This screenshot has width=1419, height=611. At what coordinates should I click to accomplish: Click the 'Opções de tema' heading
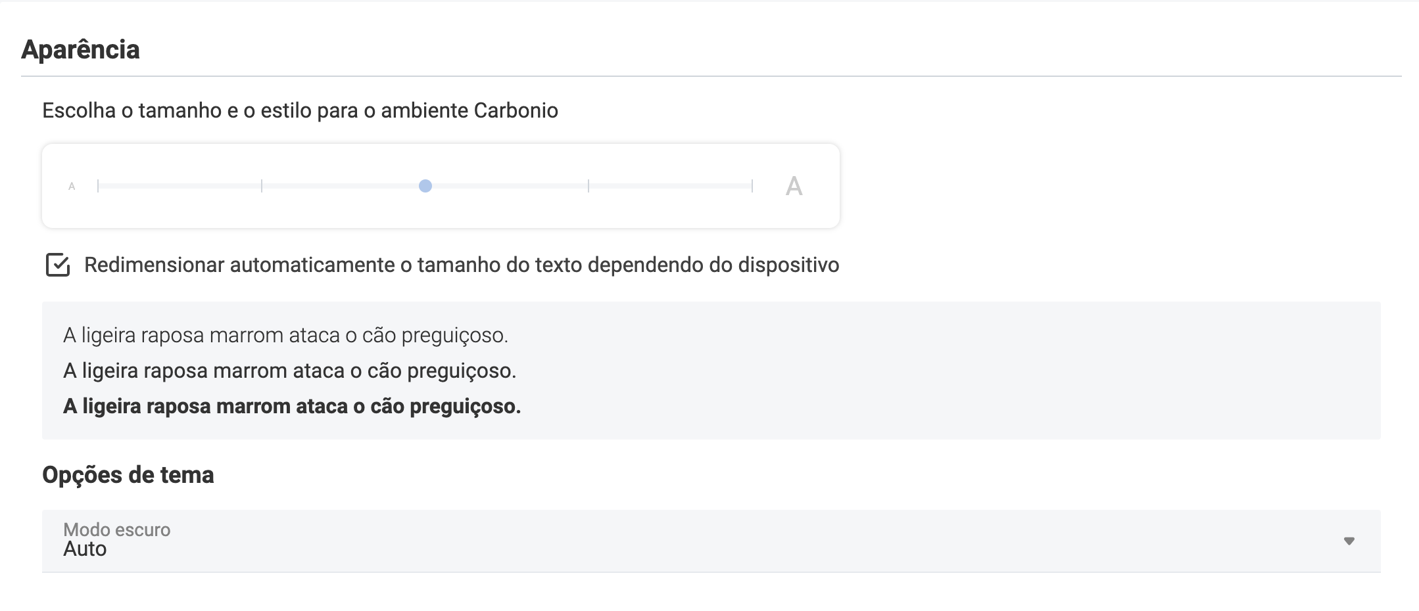click(x=128, y=475)
